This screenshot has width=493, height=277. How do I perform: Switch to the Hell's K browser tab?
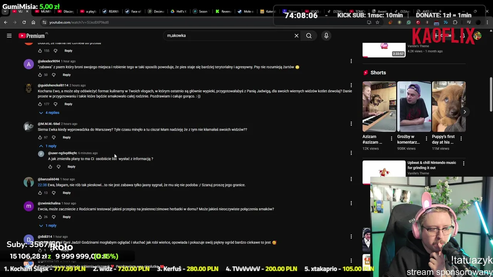178,12
